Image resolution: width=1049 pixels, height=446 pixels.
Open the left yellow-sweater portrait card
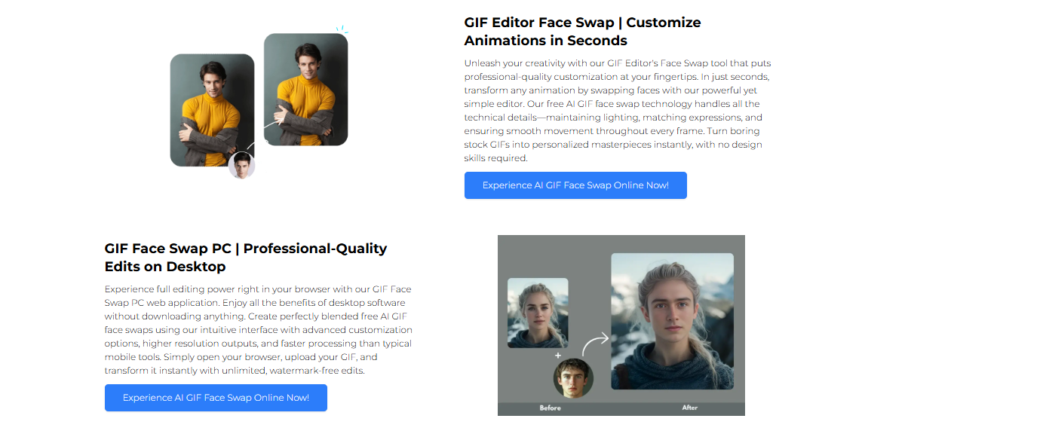pyautogui.click(x=212, y=110)
